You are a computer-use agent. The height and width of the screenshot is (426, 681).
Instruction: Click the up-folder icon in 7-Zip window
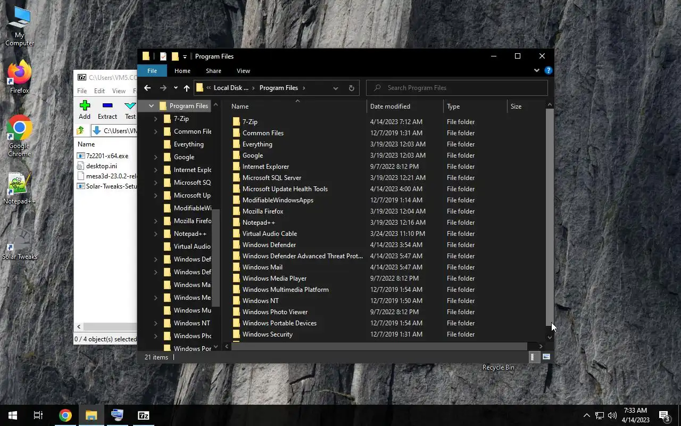pos(80,130)
